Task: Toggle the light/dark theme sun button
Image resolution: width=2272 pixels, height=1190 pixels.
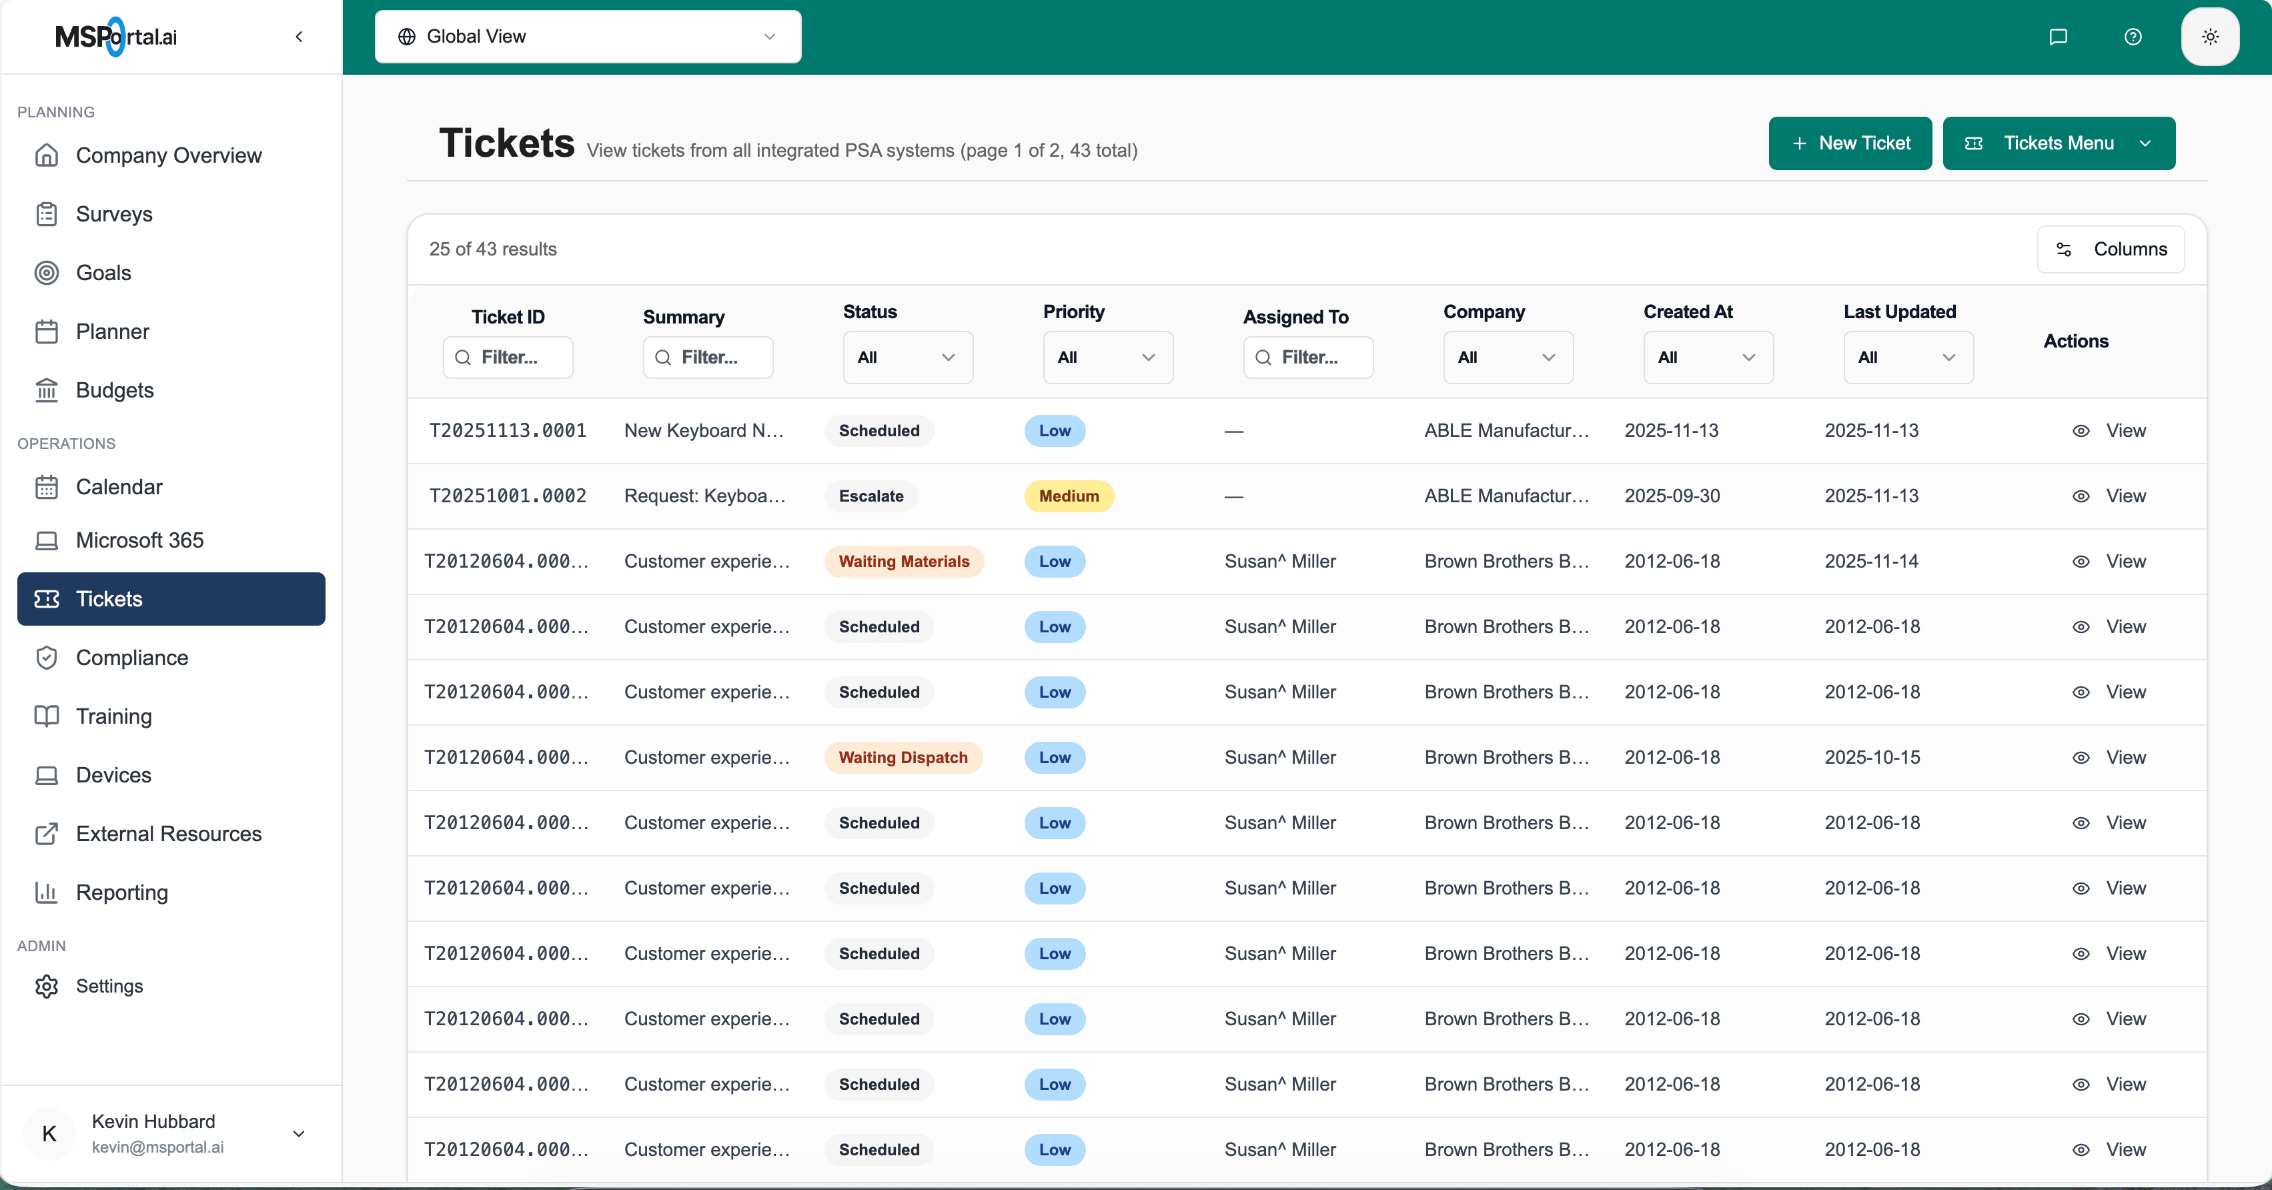Action: pyautogui.click(x=2209, y=37)
